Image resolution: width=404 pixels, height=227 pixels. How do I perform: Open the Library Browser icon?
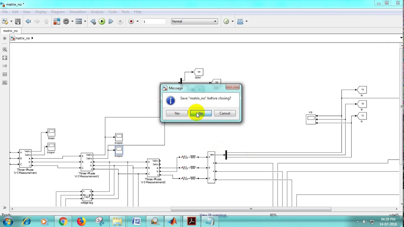pyautogui.click(x=57, y=21)
